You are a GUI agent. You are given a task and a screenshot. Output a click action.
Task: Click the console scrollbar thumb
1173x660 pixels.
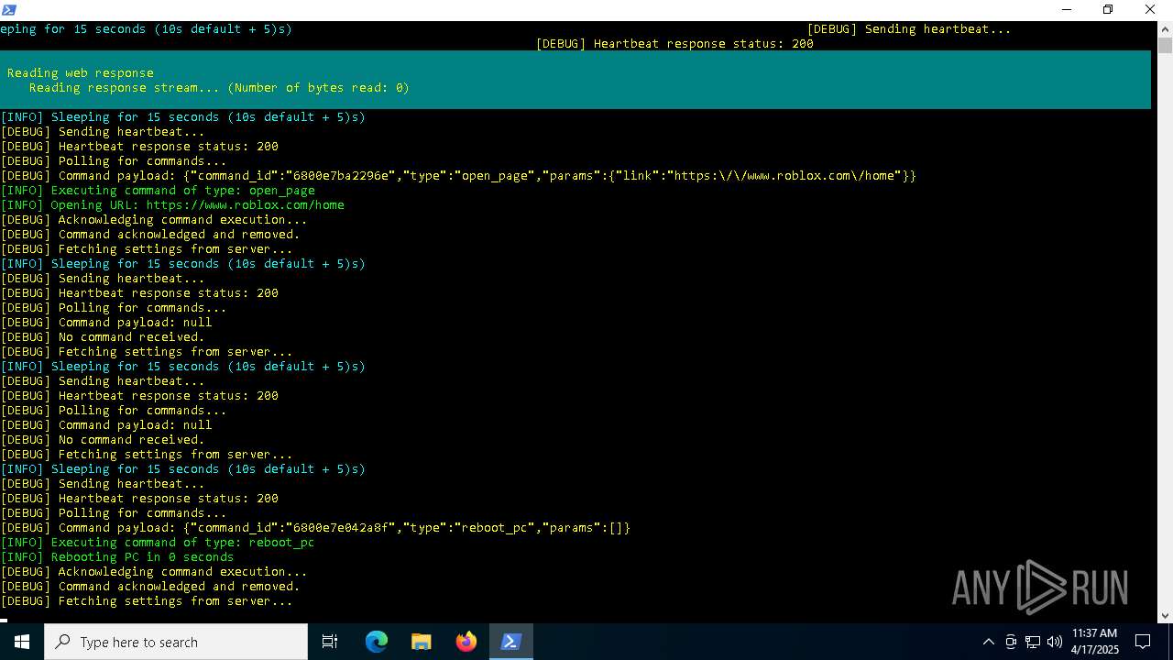[1165, 46]
